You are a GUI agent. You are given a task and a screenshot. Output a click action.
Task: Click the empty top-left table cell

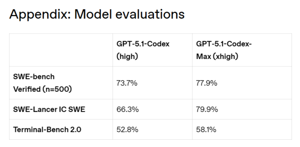[61, 50]
